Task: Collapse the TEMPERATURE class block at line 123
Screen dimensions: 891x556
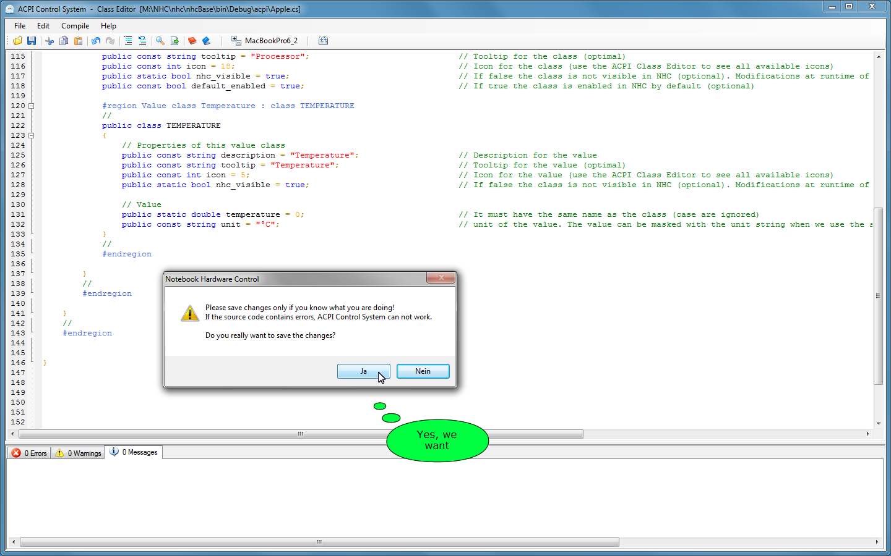Action: [x=32, y=135]
